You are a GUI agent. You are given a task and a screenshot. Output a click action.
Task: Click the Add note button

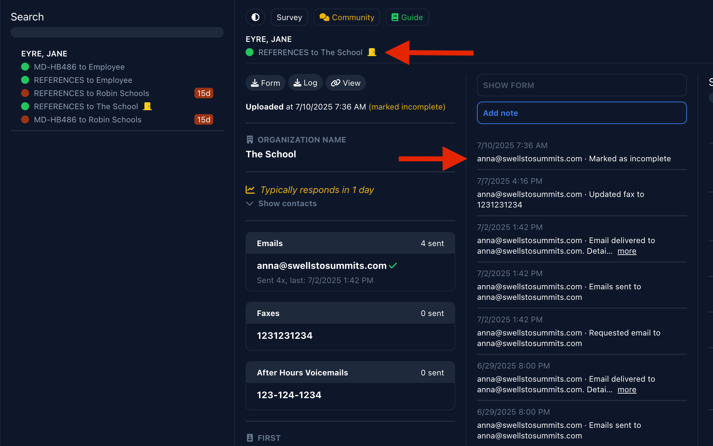click(x=581, y=113)
